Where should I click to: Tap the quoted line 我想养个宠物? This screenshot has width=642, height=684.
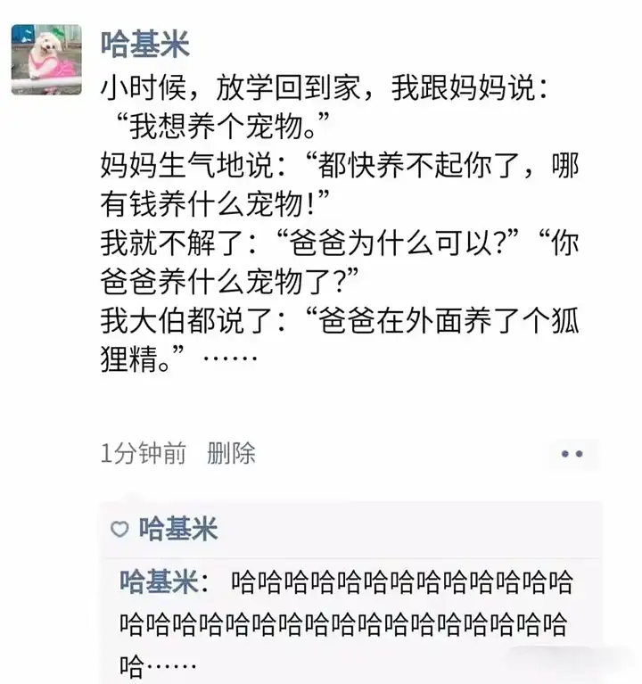pos(221,127)
